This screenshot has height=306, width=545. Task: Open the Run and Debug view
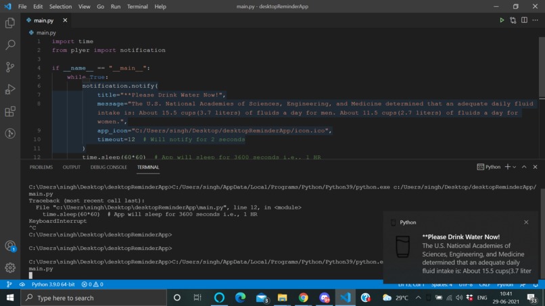pyautogui.click(x=10, y=89)
